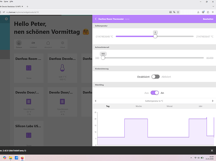Switch the chart to the Jahr tab
The height and width of the screenshot is (161, 216).
click(x=201, y=106)
